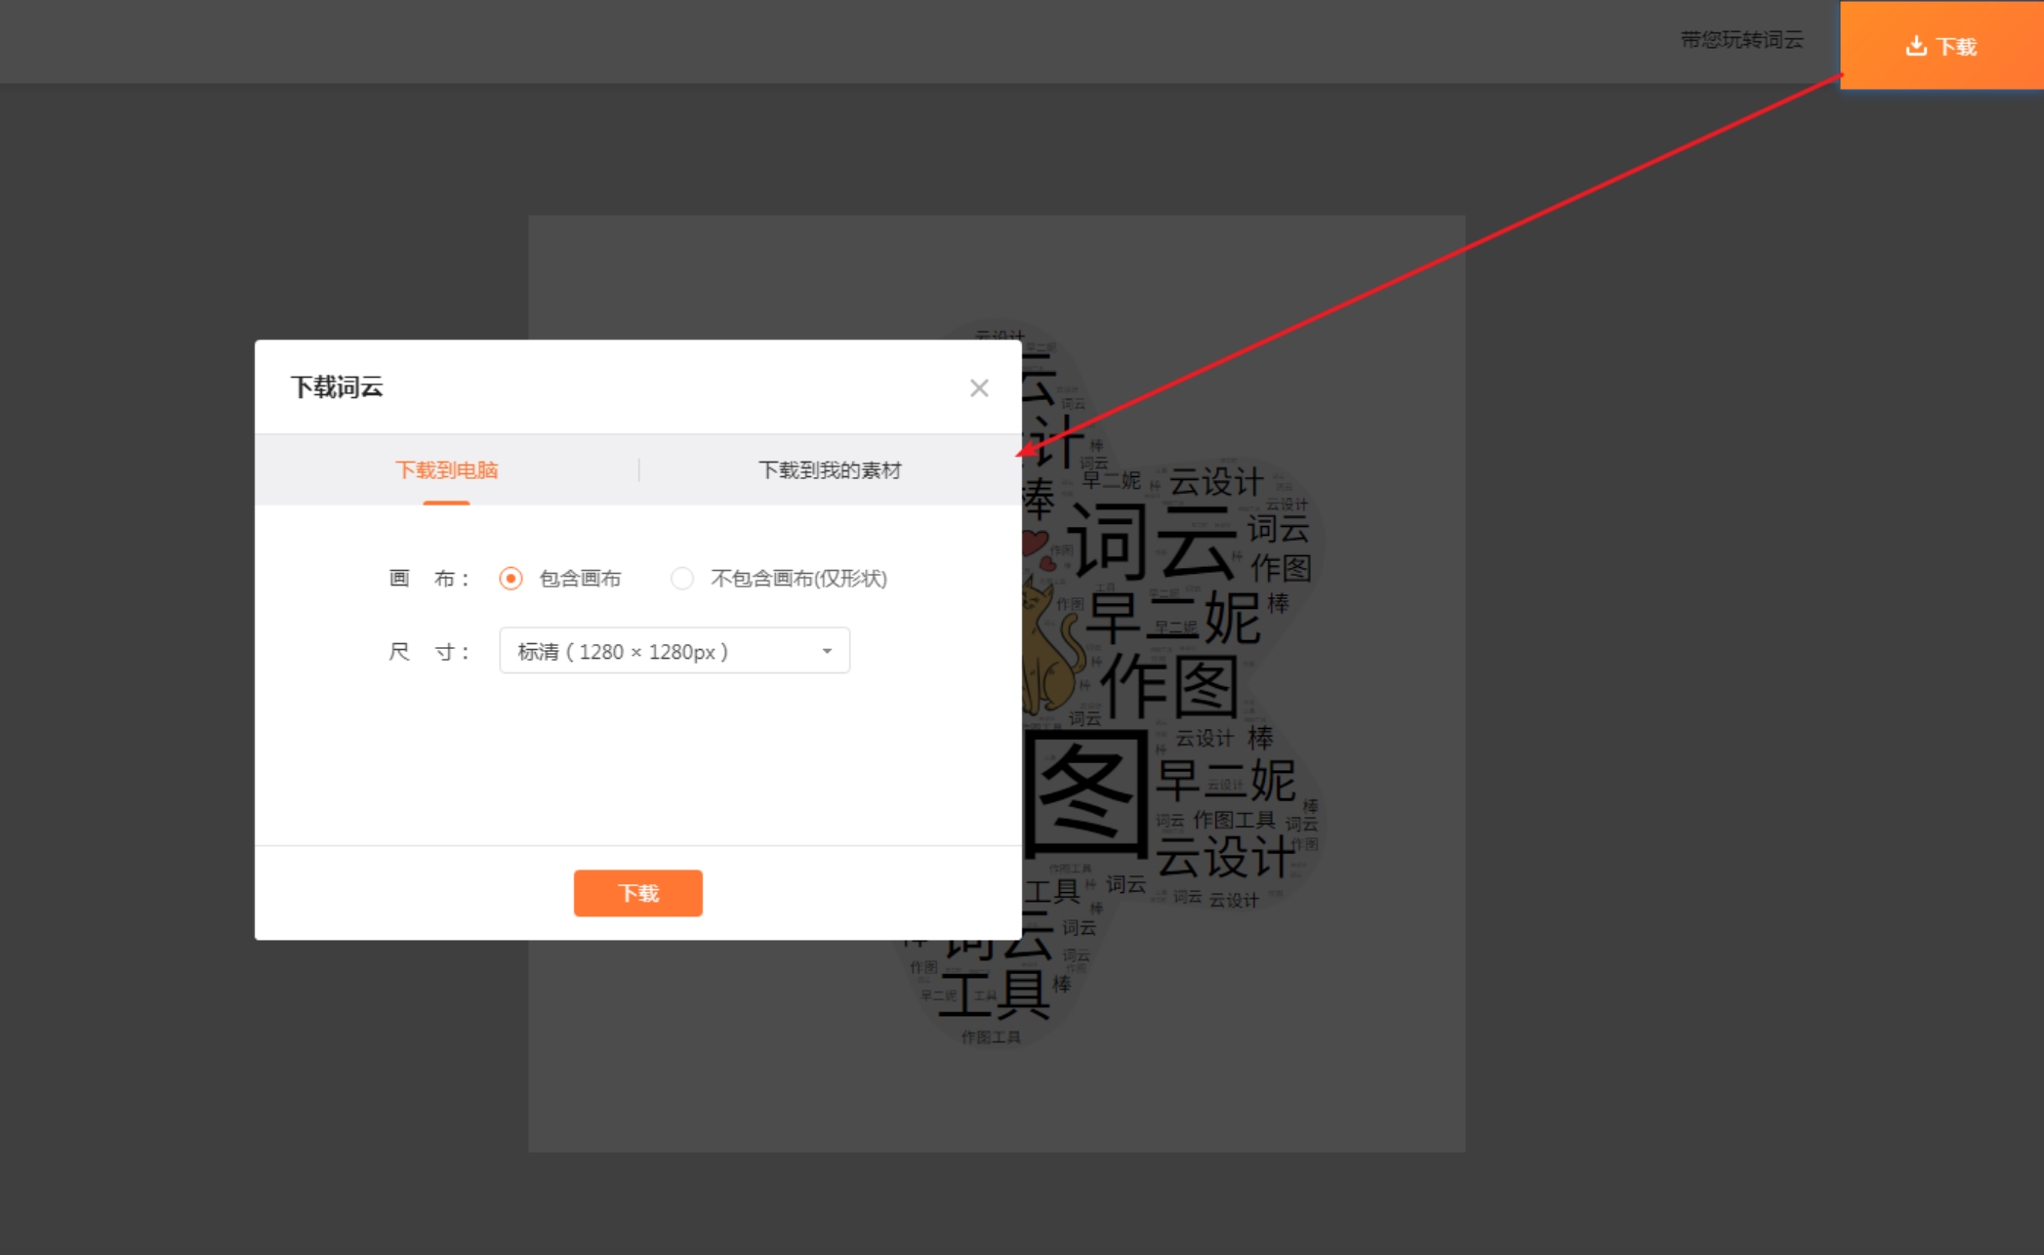Select the 包含画布 radio indicator icon

(511, 578)
